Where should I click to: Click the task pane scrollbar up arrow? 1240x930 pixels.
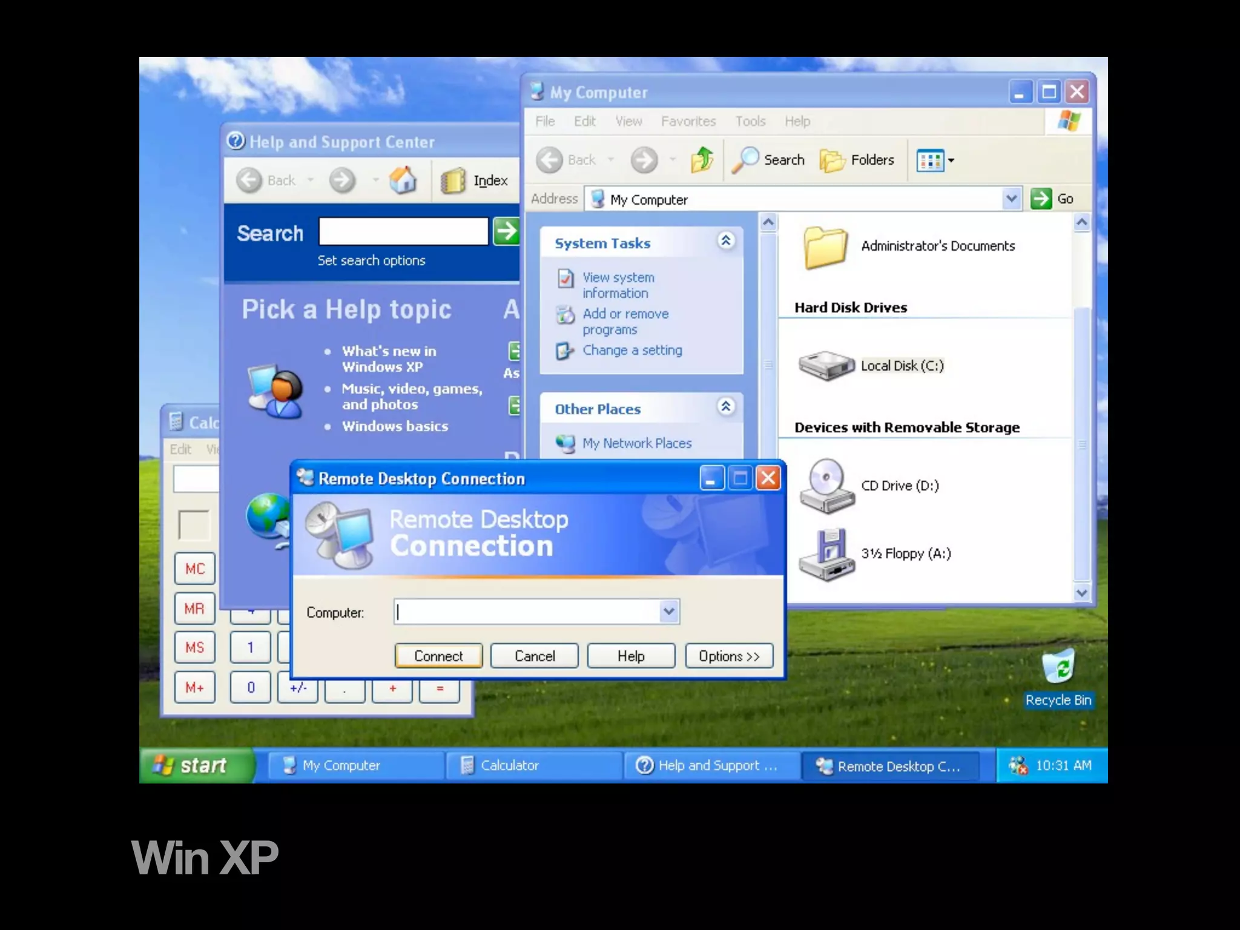768,222
